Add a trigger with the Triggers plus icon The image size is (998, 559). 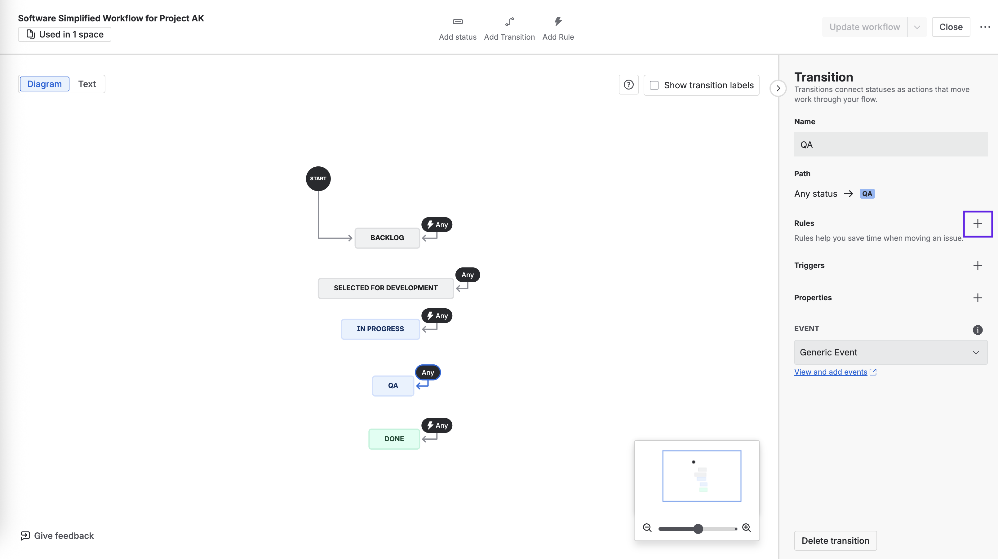[978, 266]
